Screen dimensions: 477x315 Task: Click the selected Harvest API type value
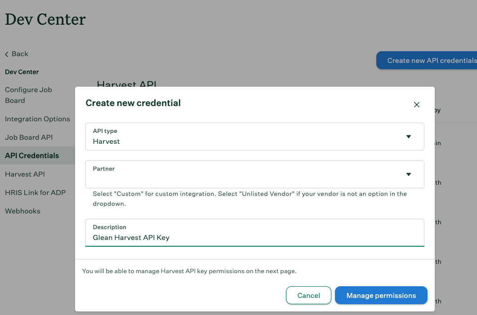click(x=107, y=142)
